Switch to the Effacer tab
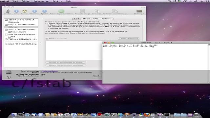The width and height of the screenshot is (210, 118). pyautogui.click(x=86, y=19)
